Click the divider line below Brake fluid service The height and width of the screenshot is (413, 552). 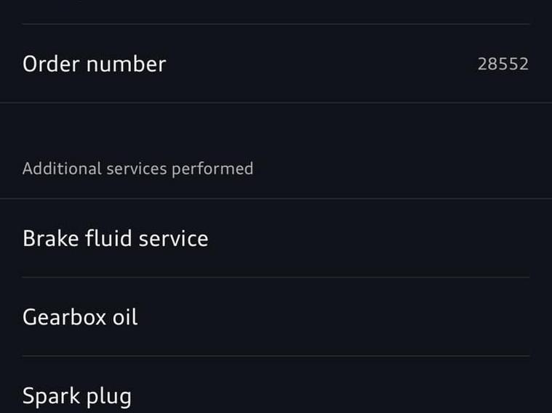click(276, 277)
